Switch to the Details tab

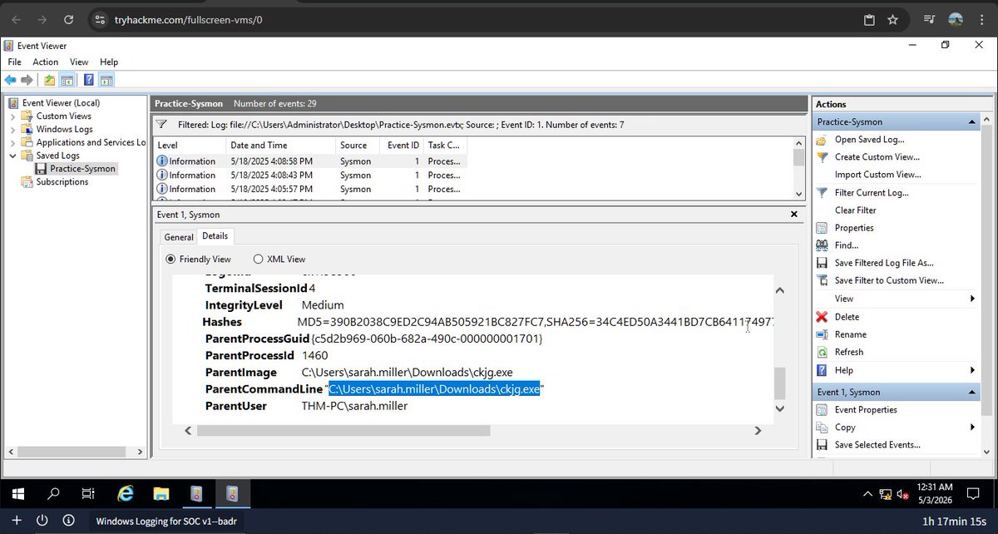[x=215, y=236]
